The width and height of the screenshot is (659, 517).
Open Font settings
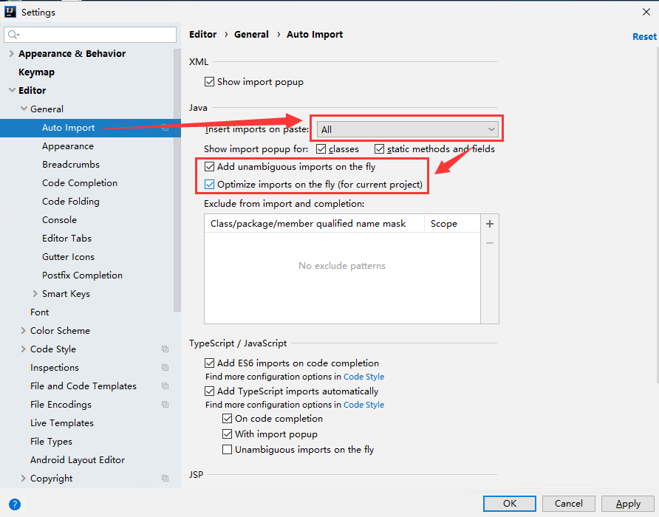coord(39,312)
